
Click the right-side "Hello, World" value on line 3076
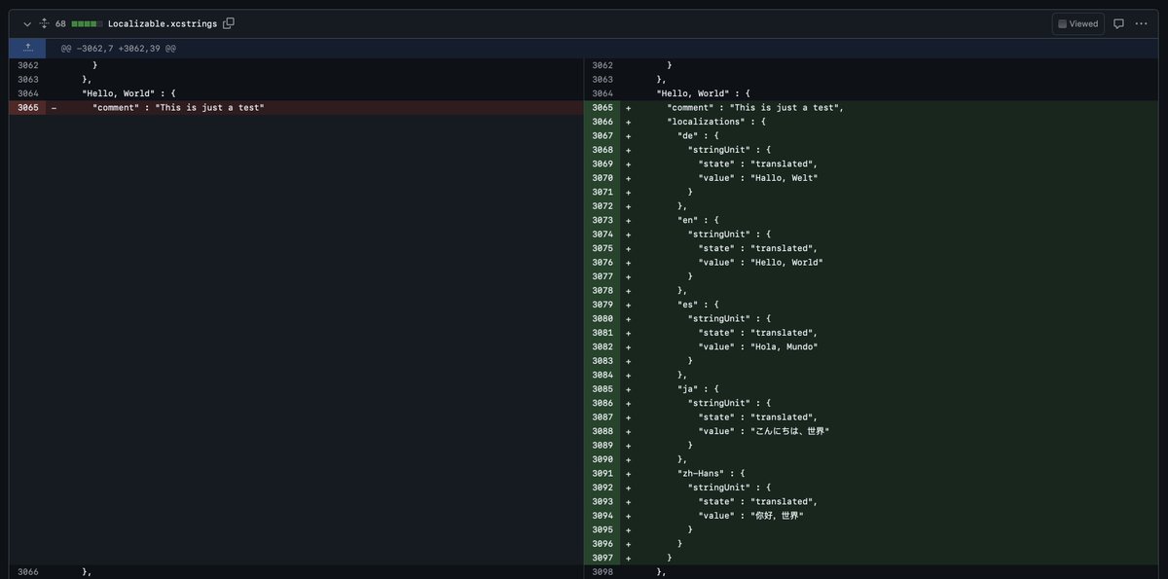click(786, 262)
